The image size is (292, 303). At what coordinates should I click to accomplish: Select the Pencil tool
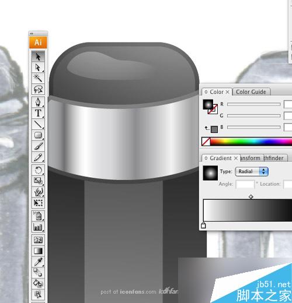click(38, 157)
